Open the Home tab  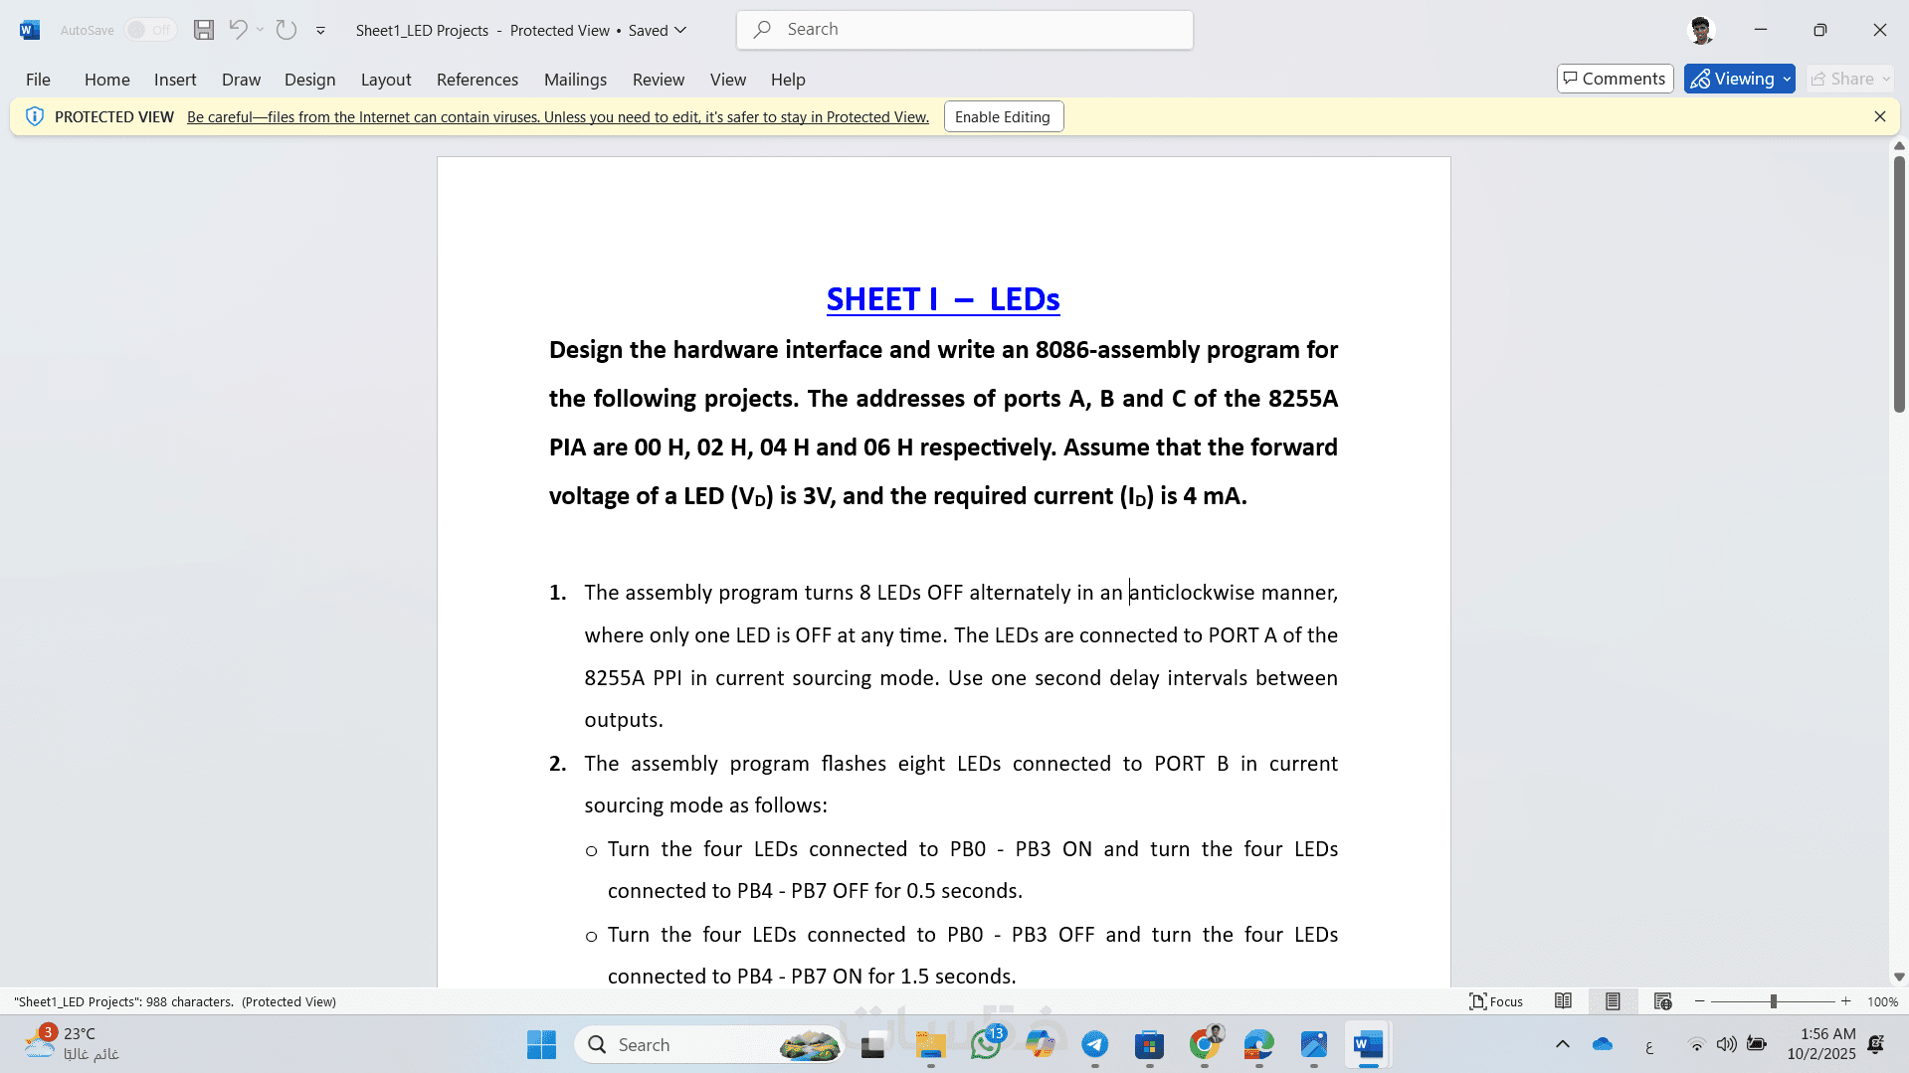coord(107,80)
